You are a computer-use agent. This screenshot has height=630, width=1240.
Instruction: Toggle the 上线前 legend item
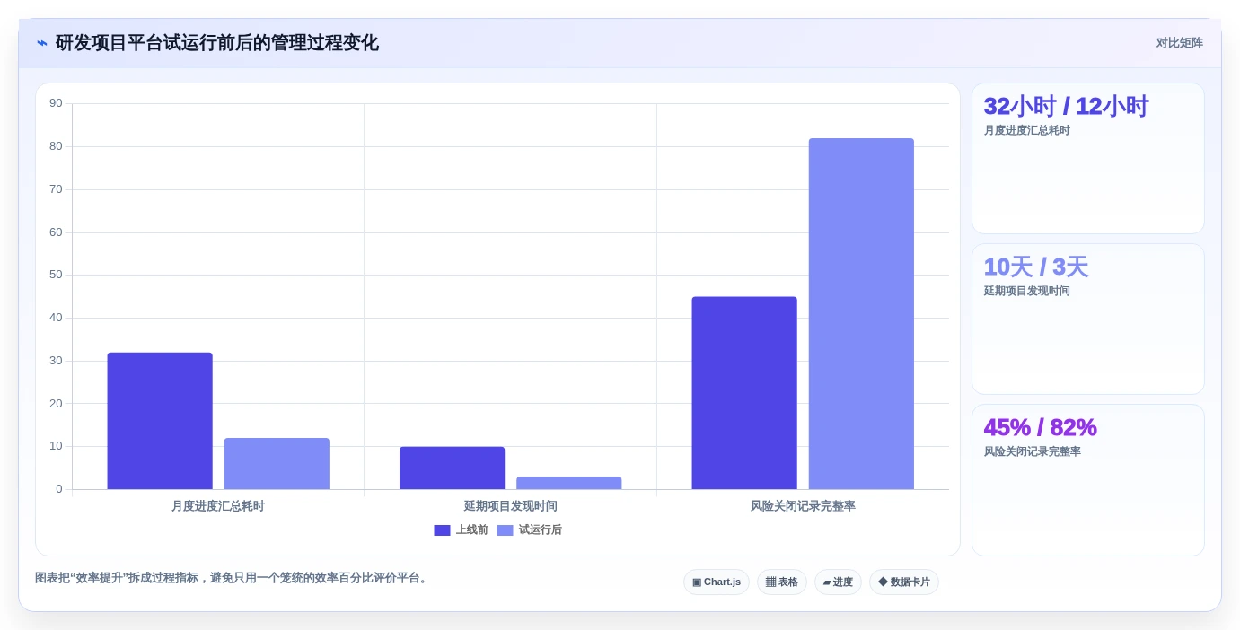461,530
